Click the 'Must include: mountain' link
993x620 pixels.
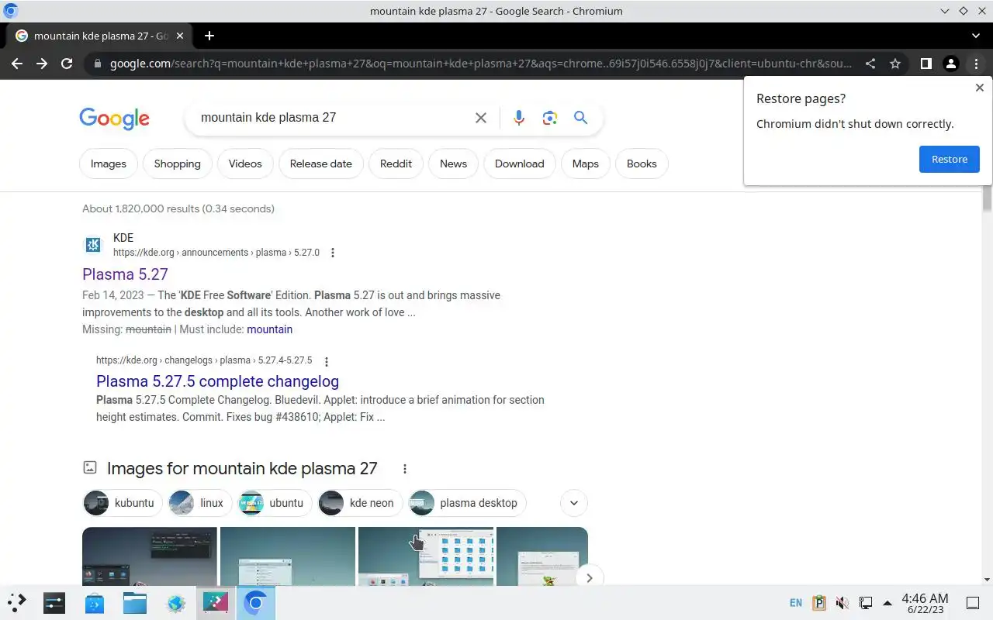[x=269, y=329]
